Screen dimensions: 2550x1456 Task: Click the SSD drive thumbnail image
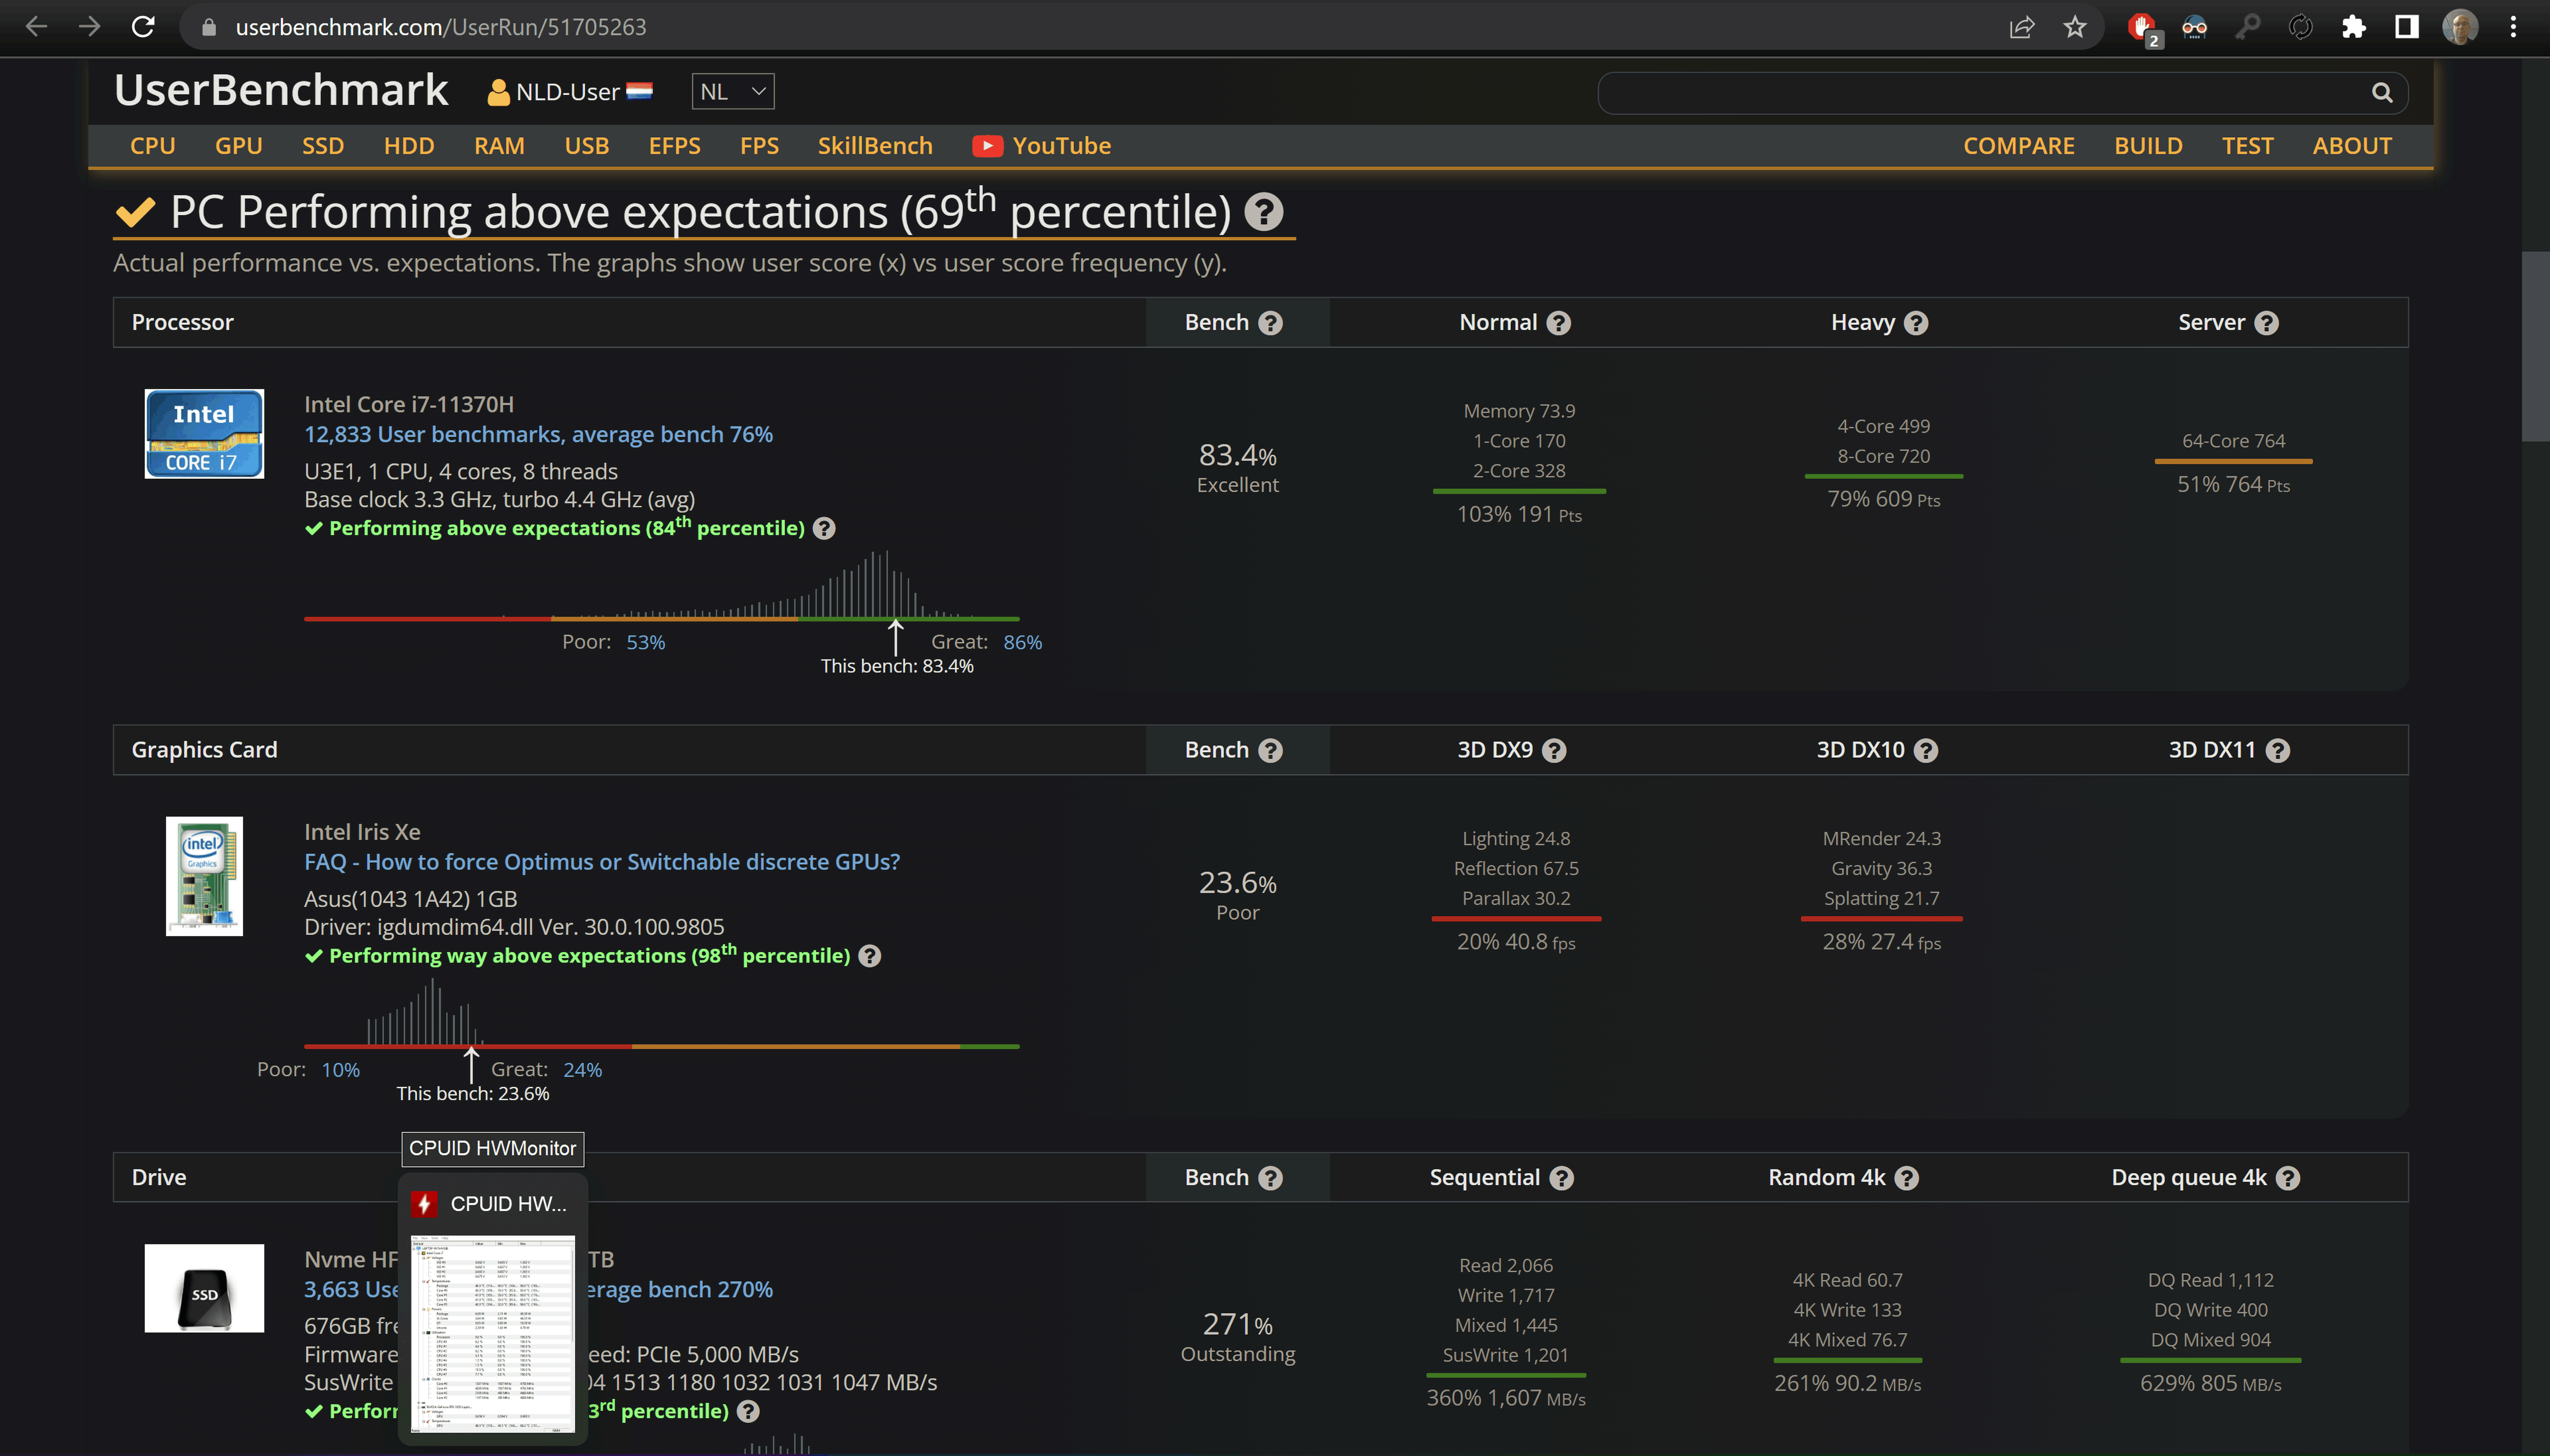(204, 1288)
